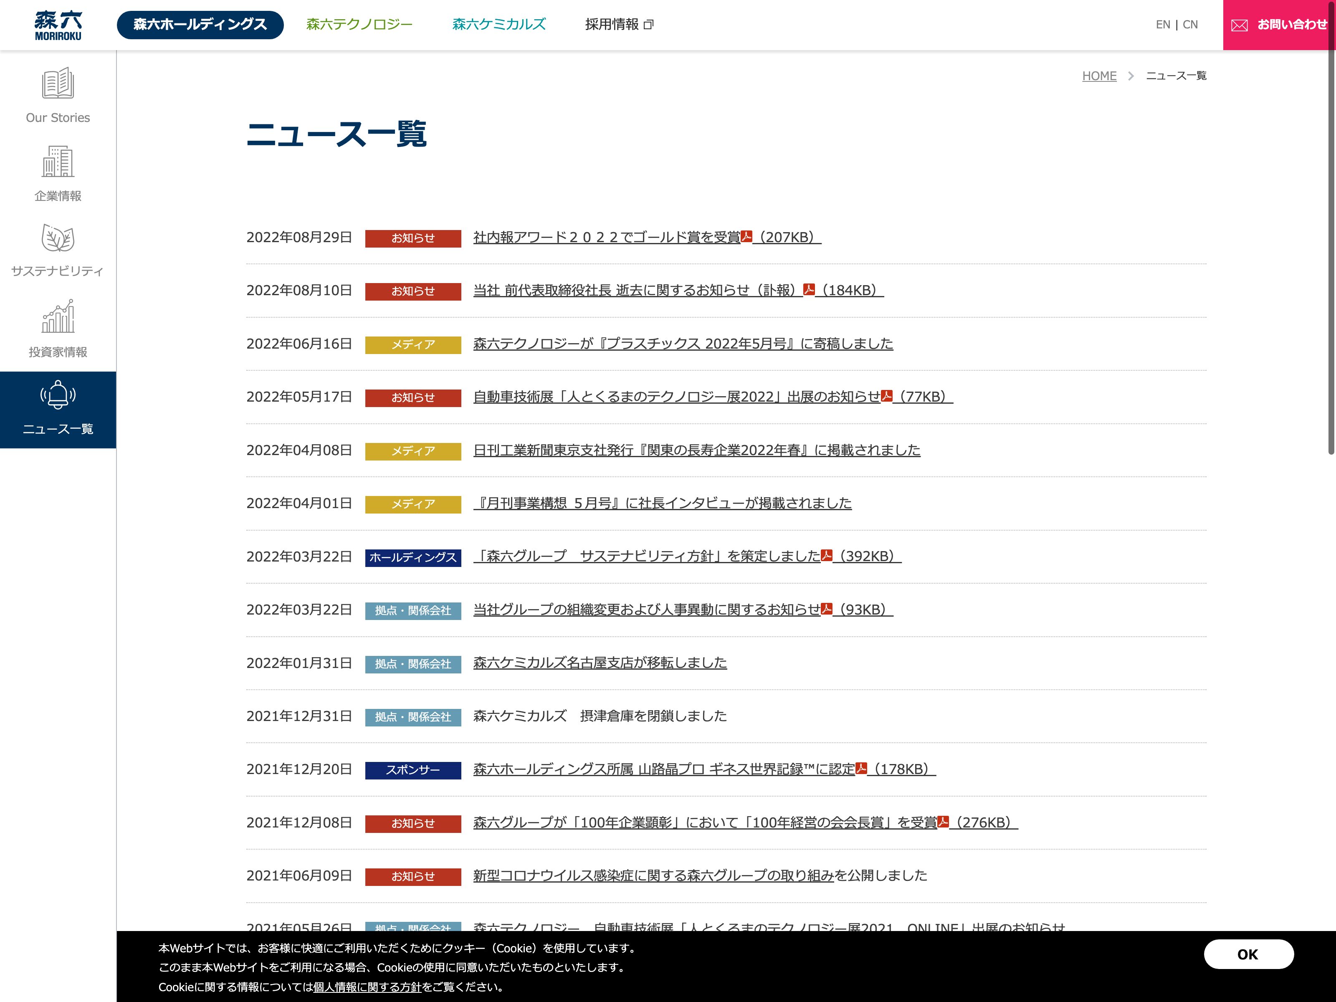The height and width of the screenshot is (1002, 1336).
Task: Open the 森六ケミカルズ tab
Action: 499,25
